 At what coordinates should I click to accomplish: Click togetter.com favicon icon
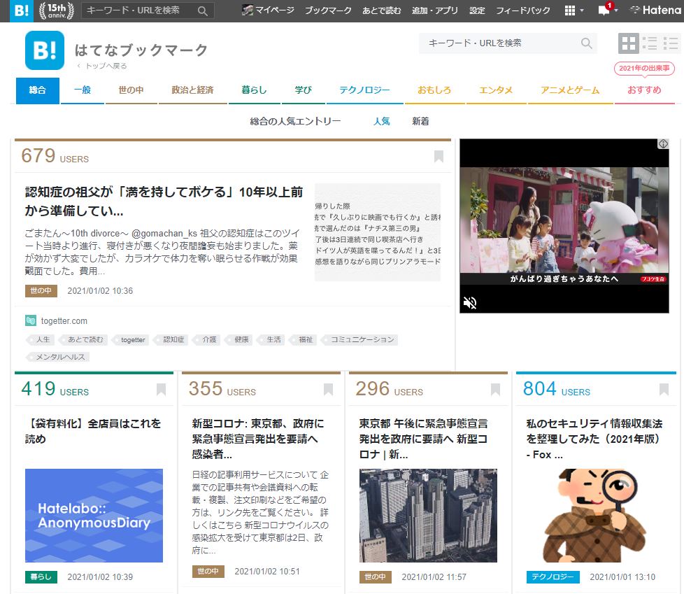31,320
